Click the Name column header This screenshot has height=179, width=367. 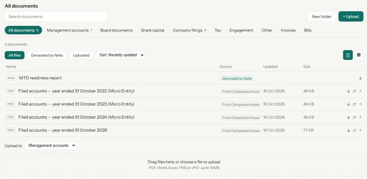pyautogui.click(x=11, y=67)
